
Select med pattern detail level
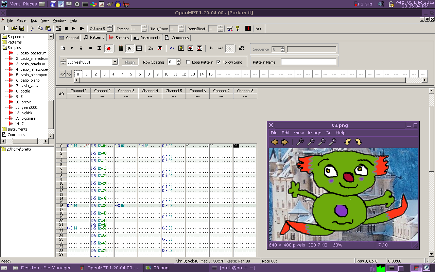[x=221, y=48]
